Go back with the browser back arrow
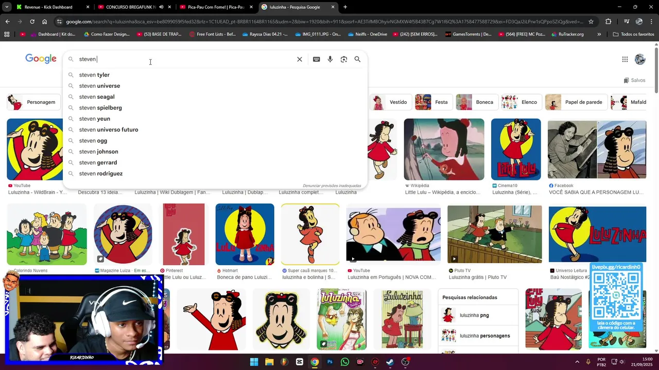Image resolution: width=659 pixels, height=370 pixels. tap(7, 22)
